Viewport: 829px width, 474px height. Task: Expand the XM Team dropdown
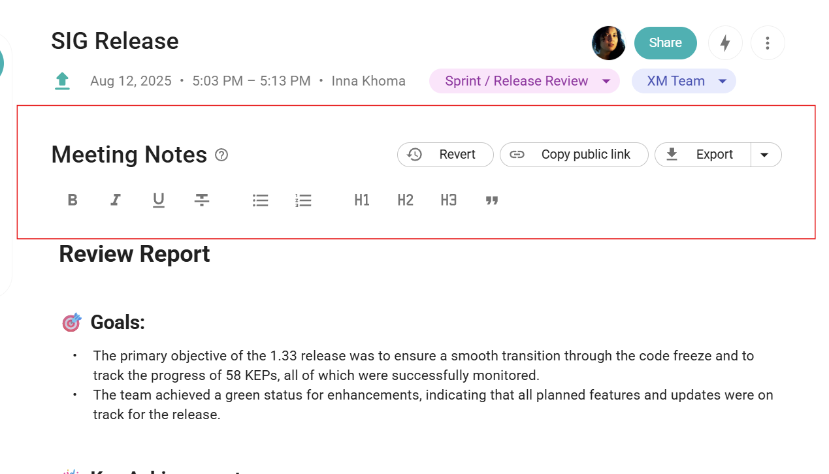point(723,82)
